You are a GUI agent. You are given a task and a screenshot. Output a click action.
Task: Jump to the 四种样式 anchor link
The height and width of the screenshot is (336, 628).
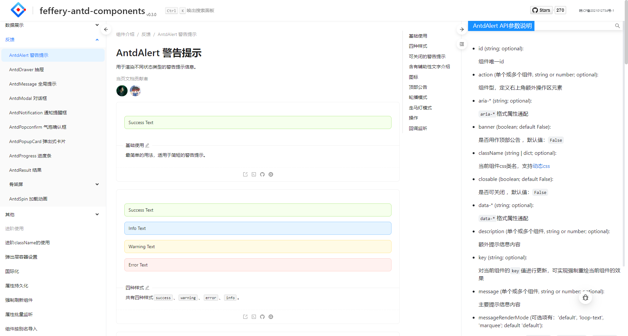click(x=418, y=46)
